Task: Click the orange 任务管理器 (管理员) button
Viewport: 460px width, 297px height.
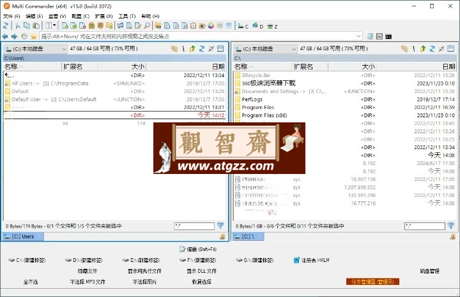Action: (x=372, y=282)
